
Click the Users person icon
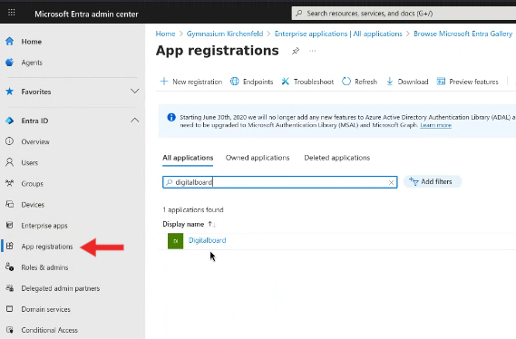coord(10,162)
